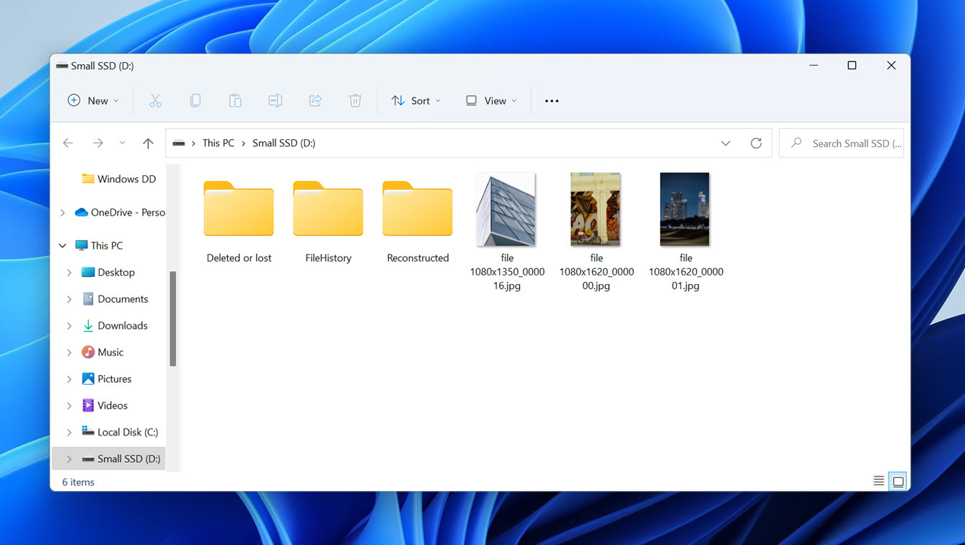Click the 'Reconstructed' folder name label
965x545 pixels.
coord(418,258)
